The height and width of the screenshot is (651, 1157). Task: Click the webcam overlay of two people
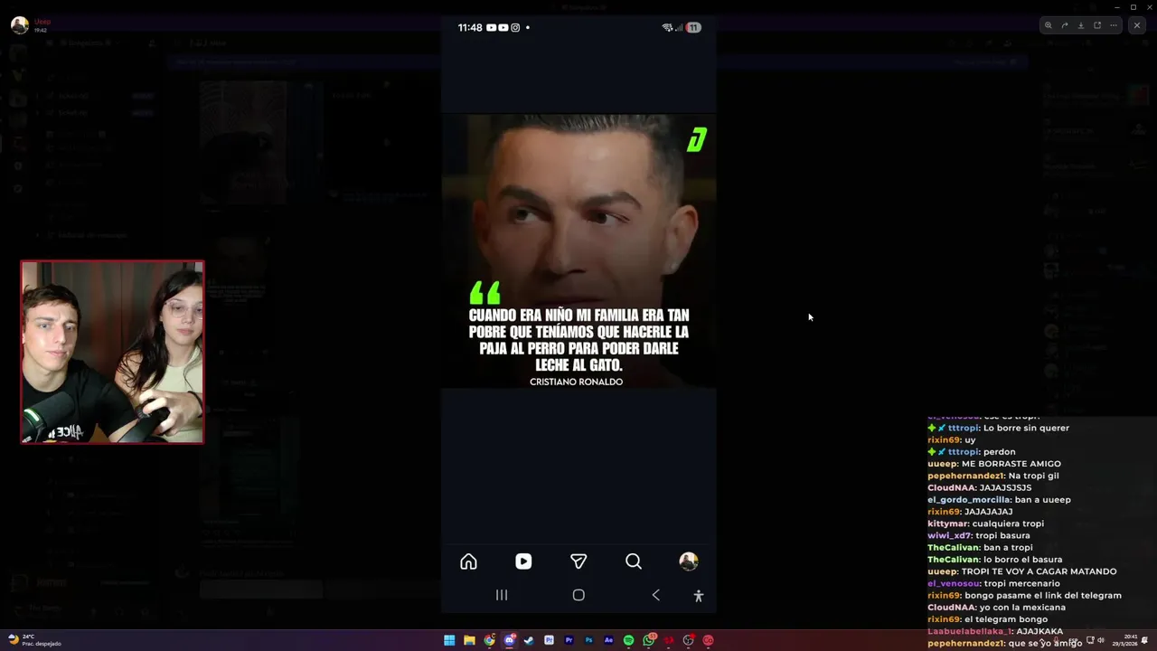coord(112,353)
